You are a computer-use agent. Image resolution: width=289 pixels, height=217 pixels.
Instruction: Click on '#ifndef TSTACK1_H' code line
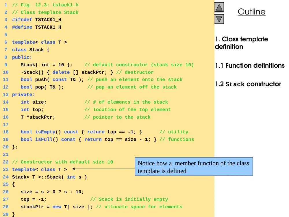(x=36, y=20)
